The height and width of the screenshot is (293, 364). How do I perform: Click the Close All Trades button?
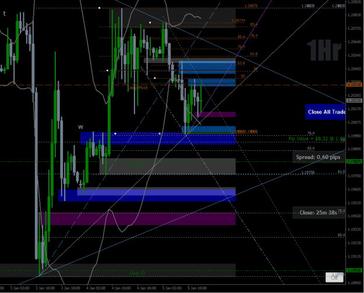(325, 112)
